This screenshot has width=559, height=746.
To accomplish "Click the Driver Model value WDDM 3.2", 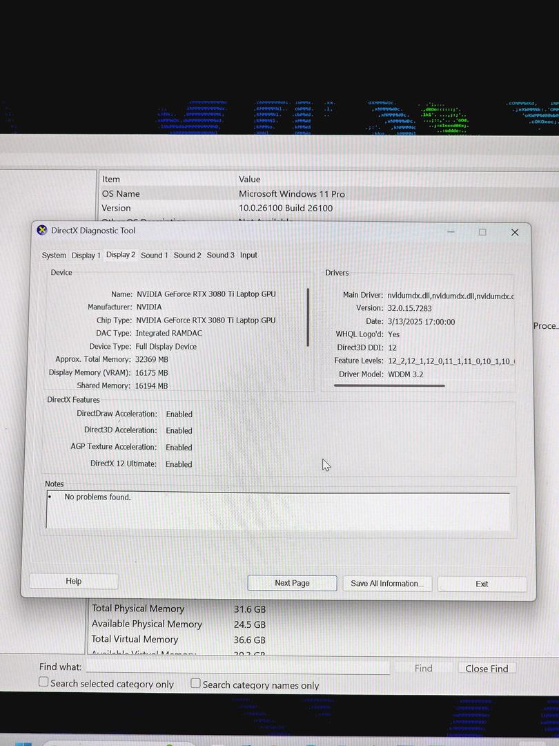I will [x=406, y=374].
